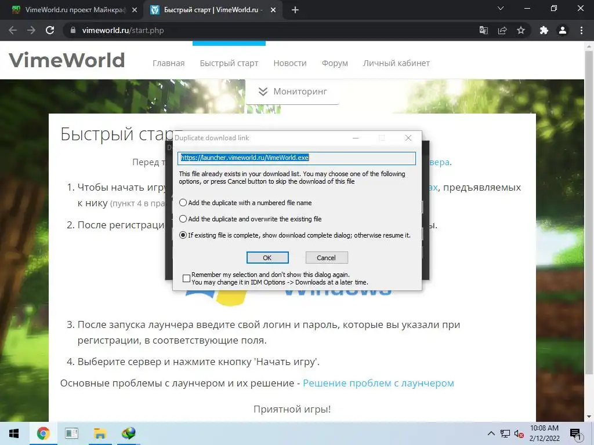Image resolution: width=594 pixels, height=445 pixels.
Task: Select resume if existing file complete option
Action: [183, 235]
